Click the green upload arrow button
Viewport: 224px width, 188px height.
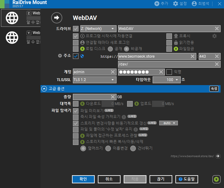click(217, 179)
